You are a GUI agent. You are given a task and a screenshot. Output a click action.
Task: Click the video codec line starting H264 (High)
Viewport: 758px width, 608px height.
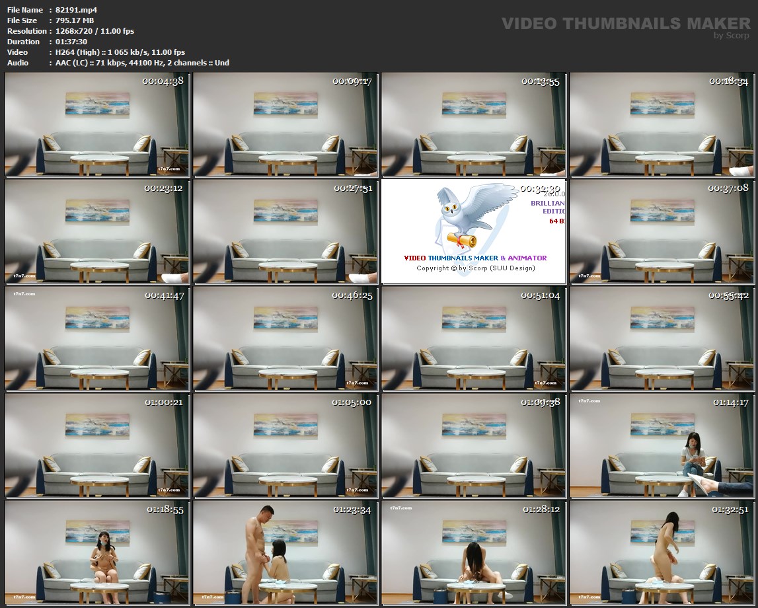click(120, 52)
